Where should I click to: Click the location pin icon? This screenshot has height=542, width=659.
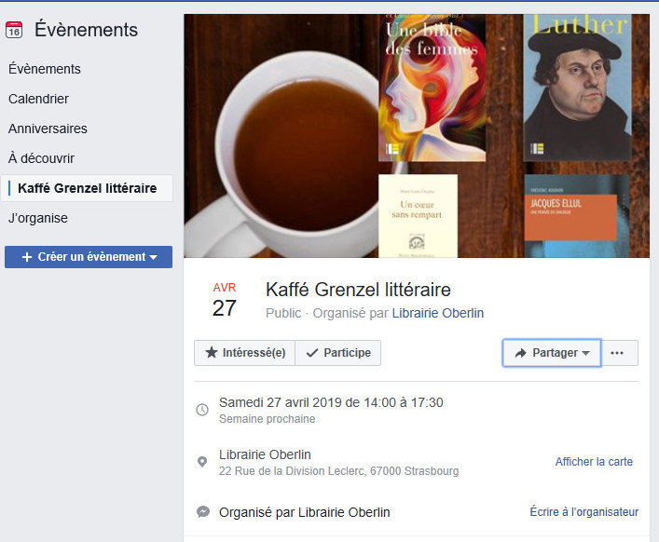pos(202,462)
